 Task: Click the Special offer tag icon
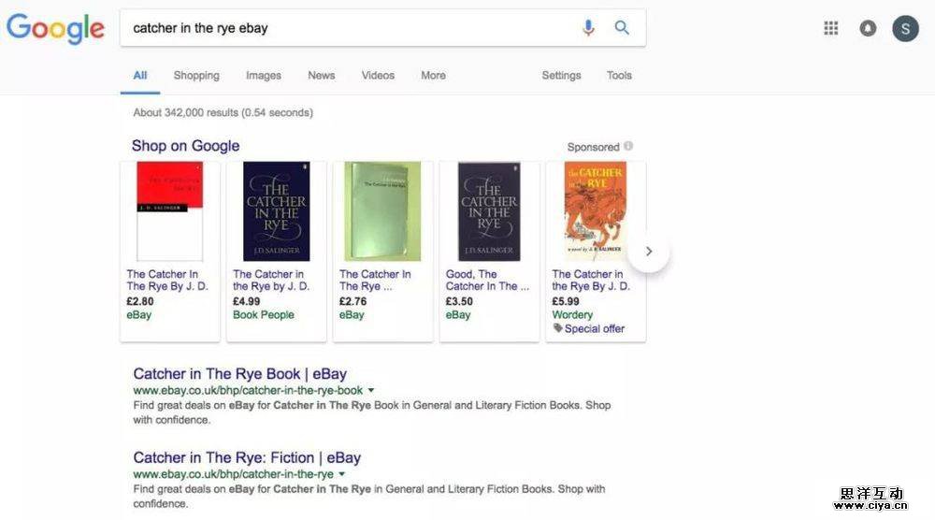tap(557, 328)
